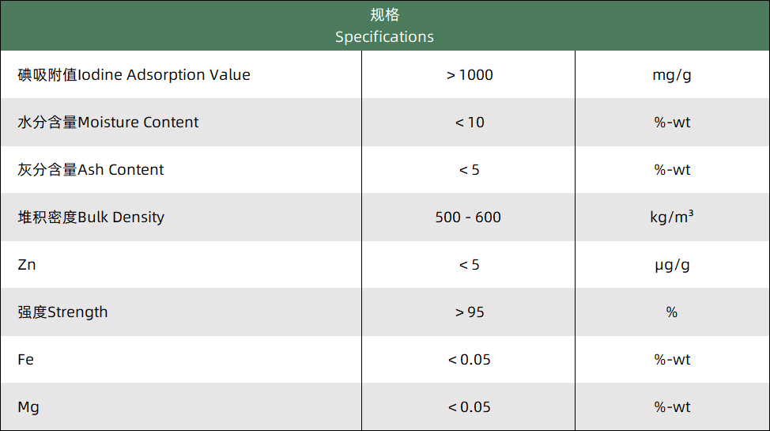Click the 500 - 600 value cell
This screenshot has width=770, height=431.
click(x=468, y=217)
